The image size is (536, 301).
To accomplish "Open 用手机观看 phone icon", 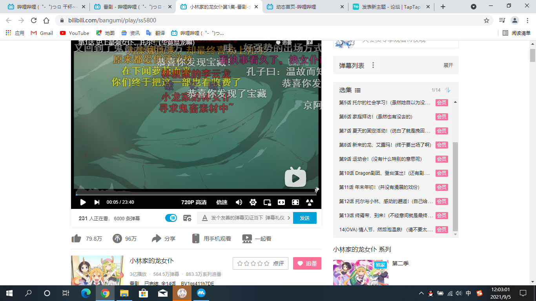I will pyautogui.click(x=196, y=238).
